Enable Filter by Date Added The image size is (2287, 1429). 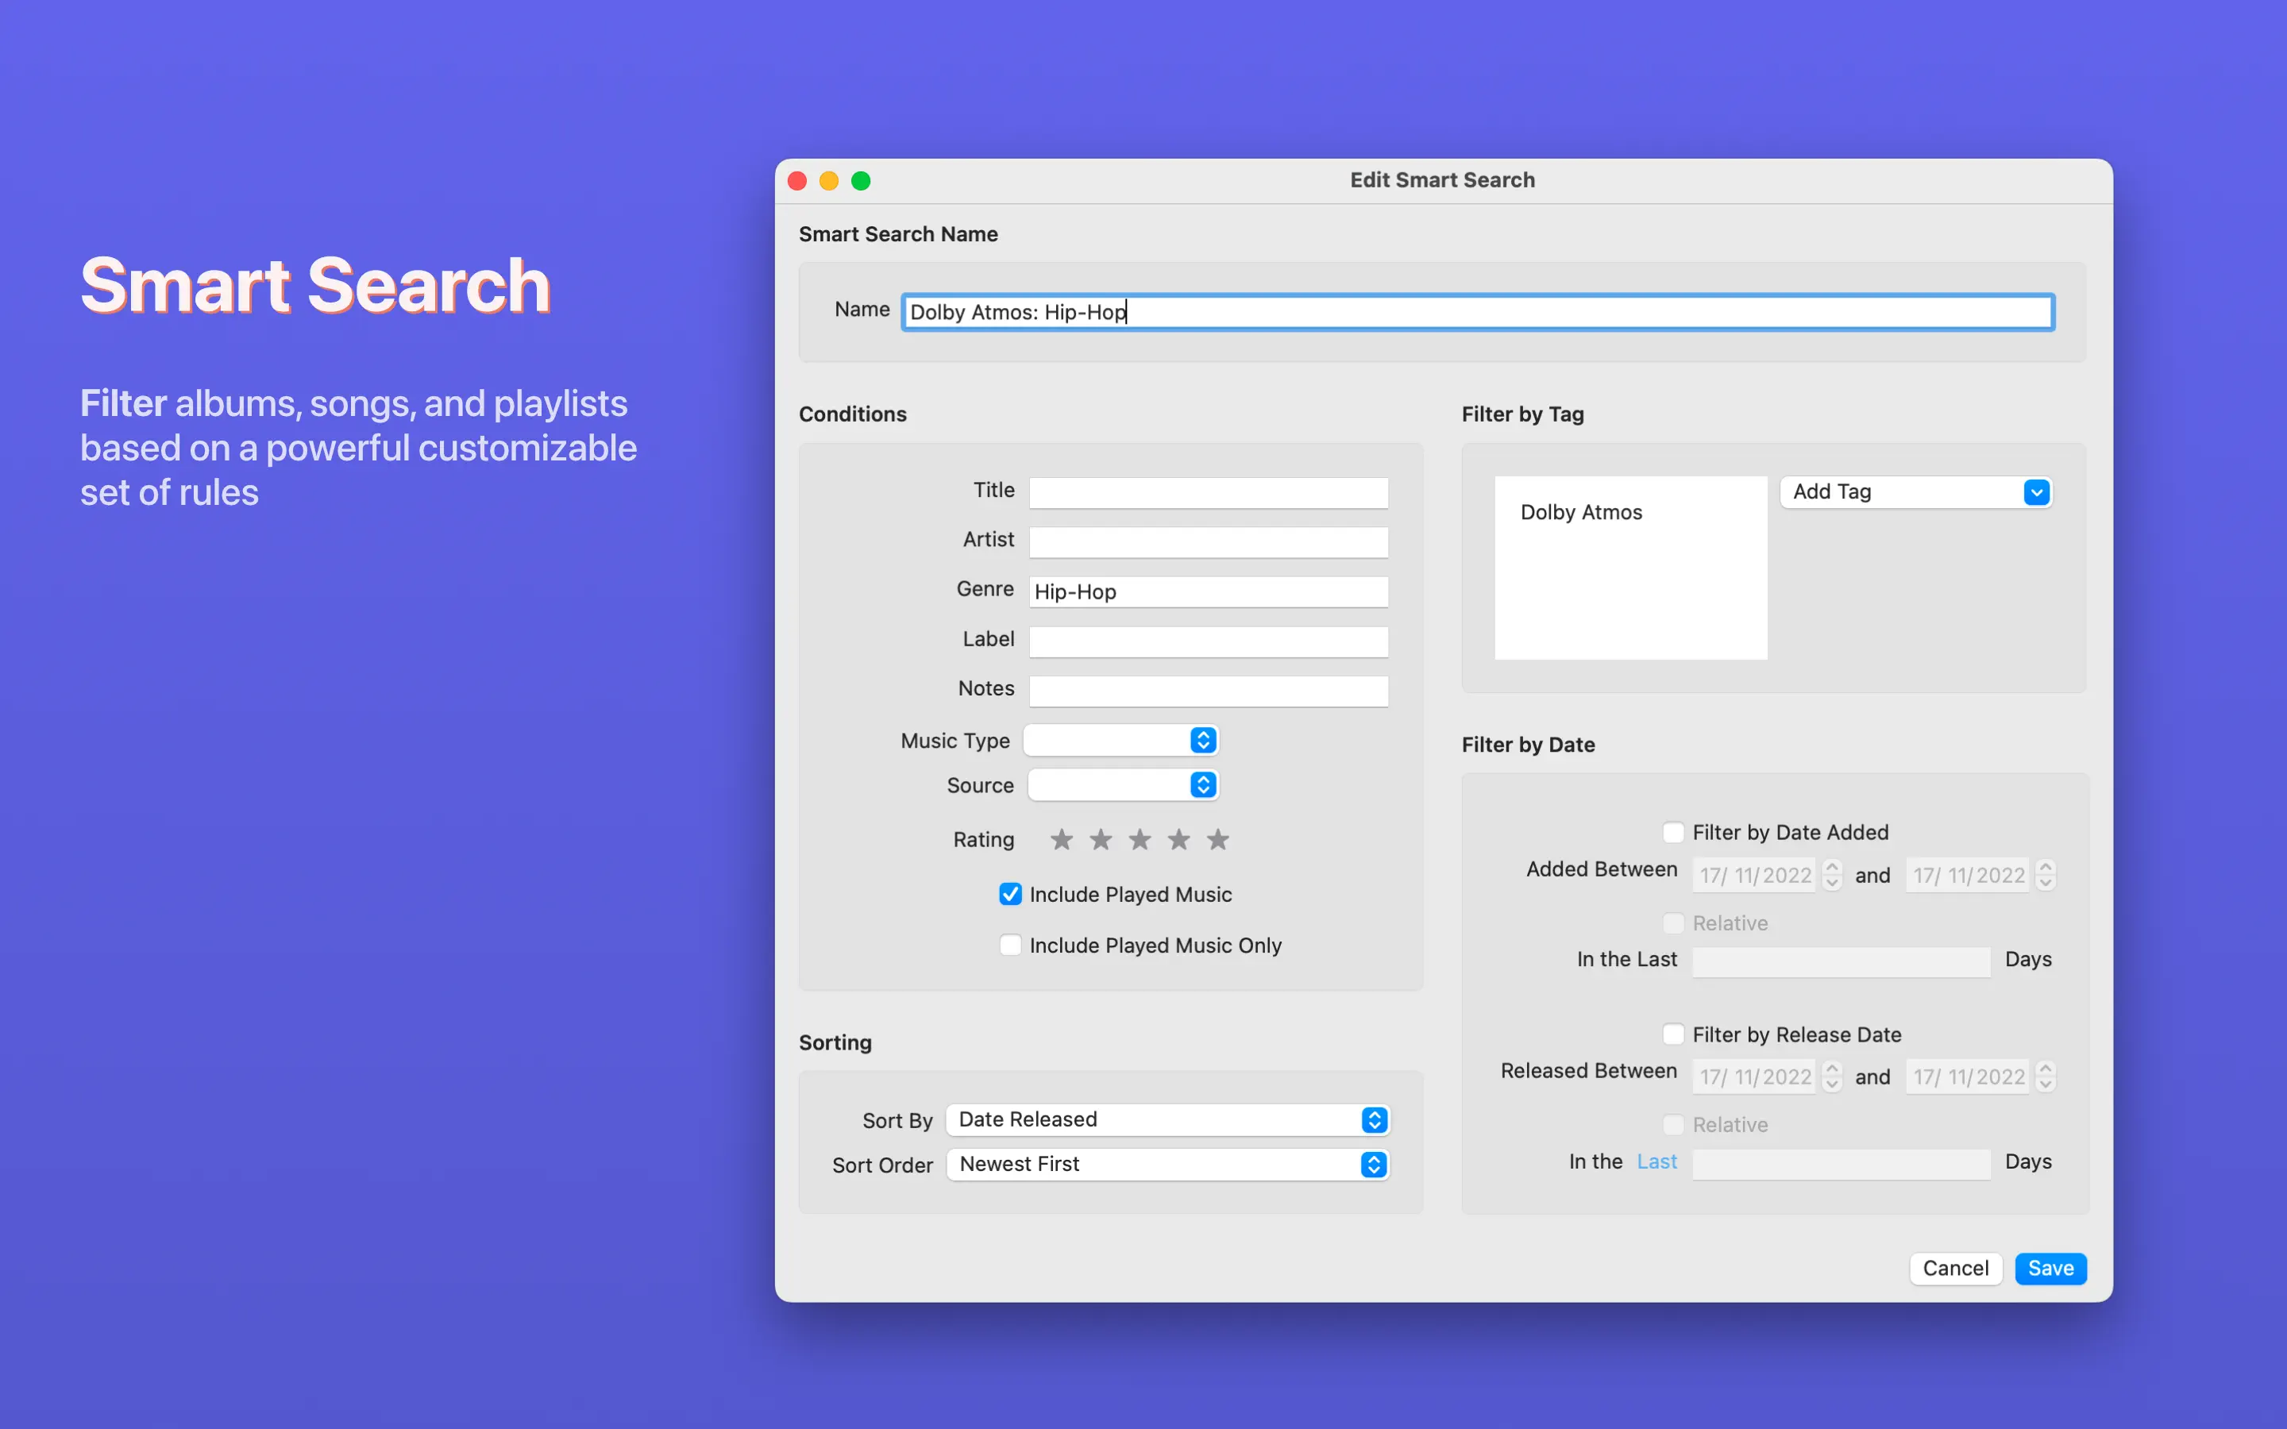coord(1672,833)
